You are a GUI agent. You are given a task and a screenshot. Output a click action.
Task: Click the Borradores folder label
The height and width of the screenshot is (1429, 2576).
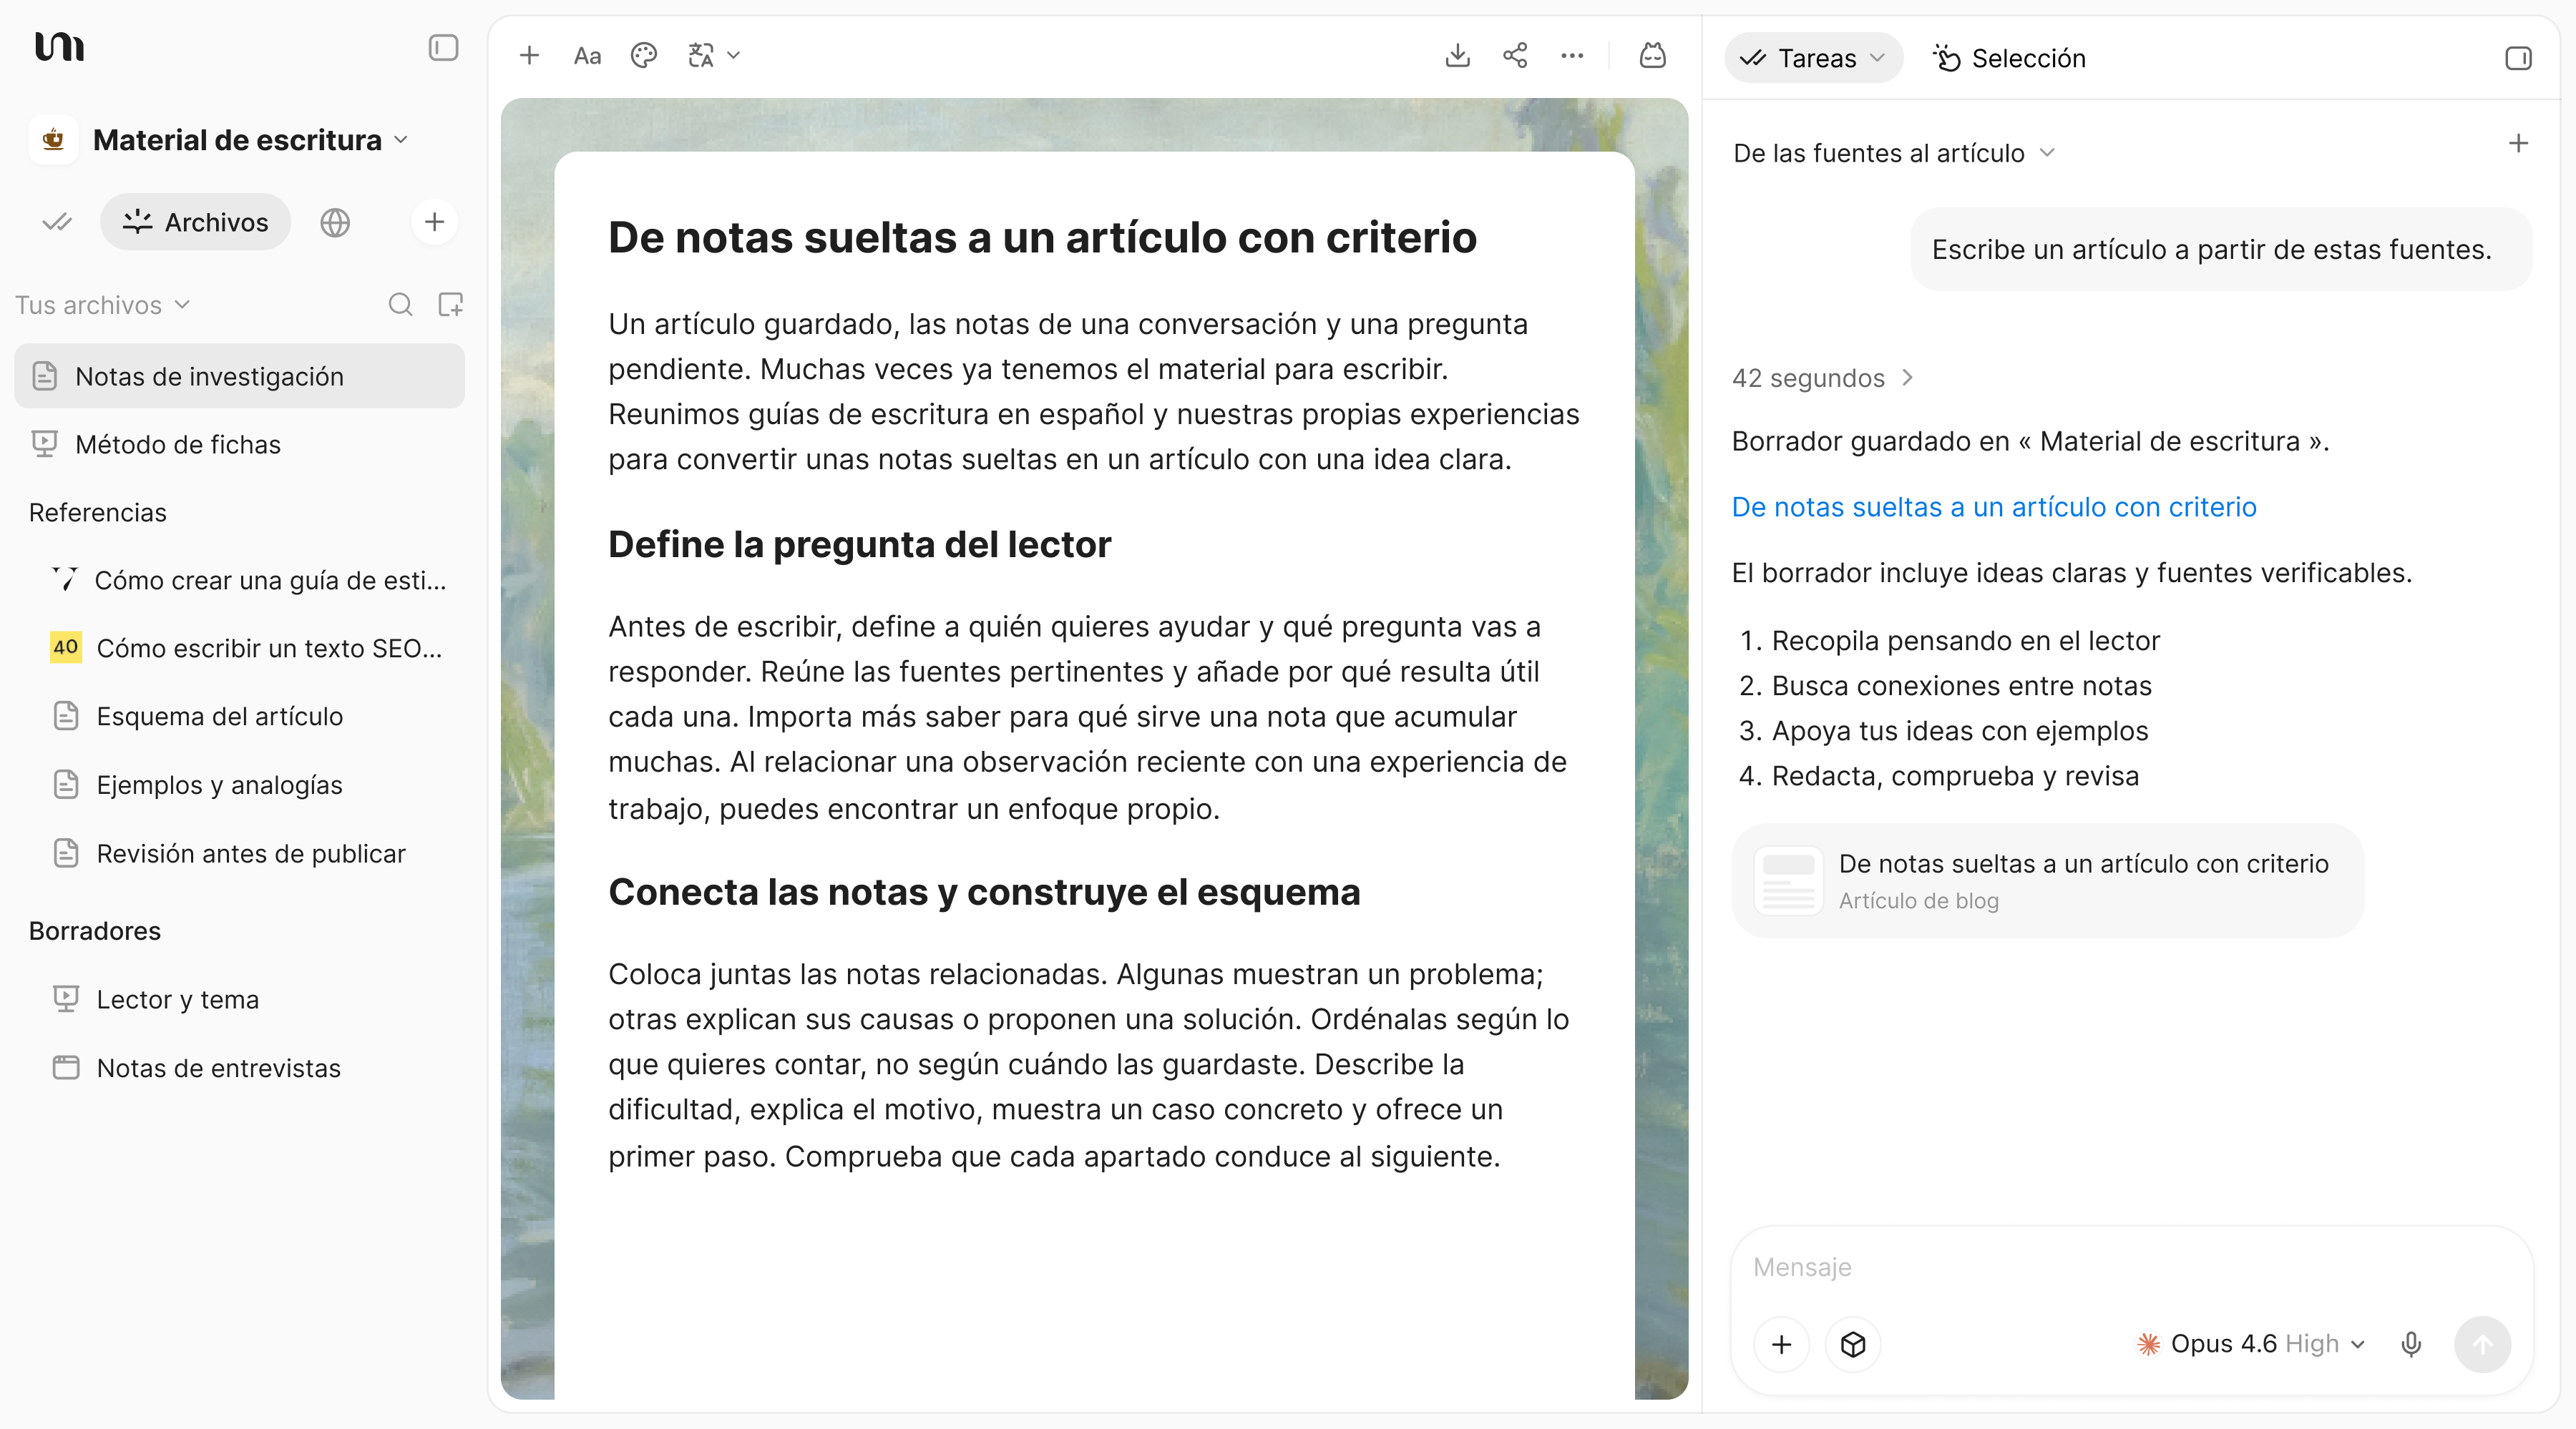tap(95, 931)
